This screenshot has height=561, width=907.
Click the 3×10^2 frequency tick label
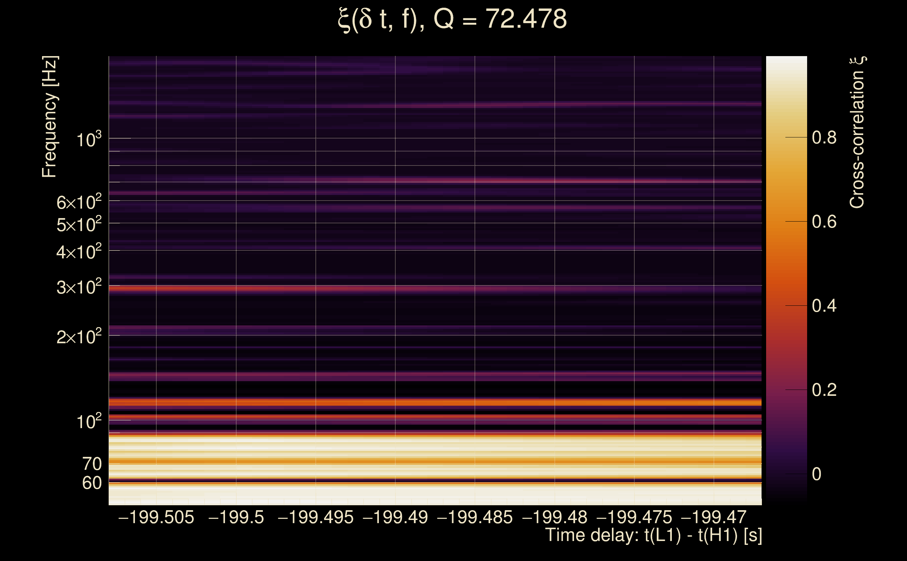coord(79,287)
